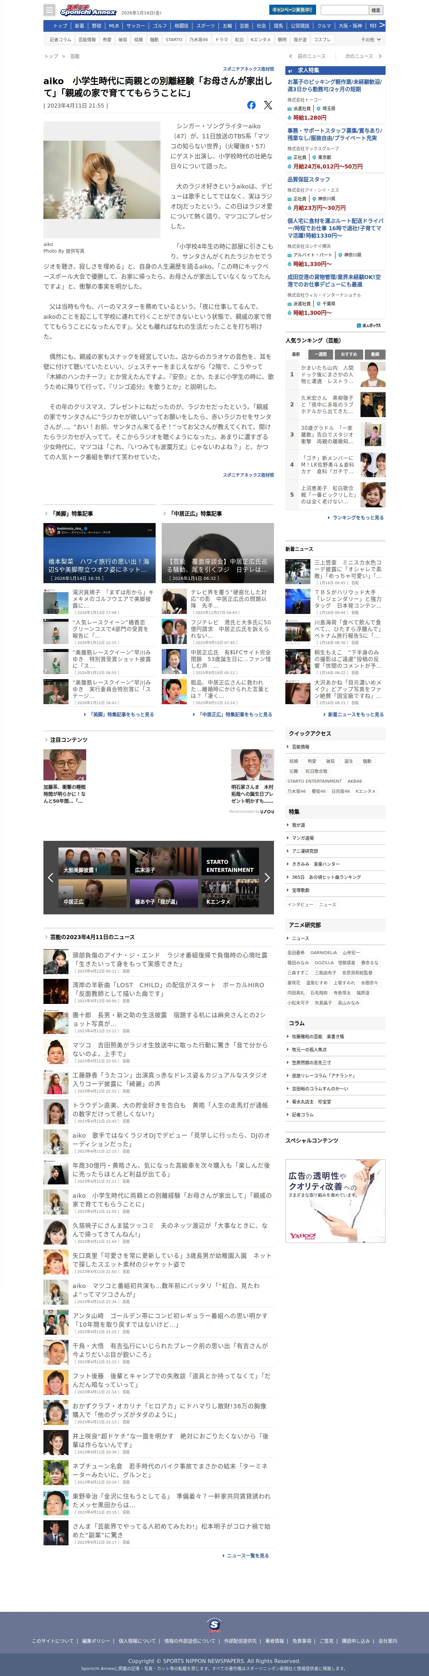
Task: Open the 野球 navigation tab
Action: tap(96, 26)
